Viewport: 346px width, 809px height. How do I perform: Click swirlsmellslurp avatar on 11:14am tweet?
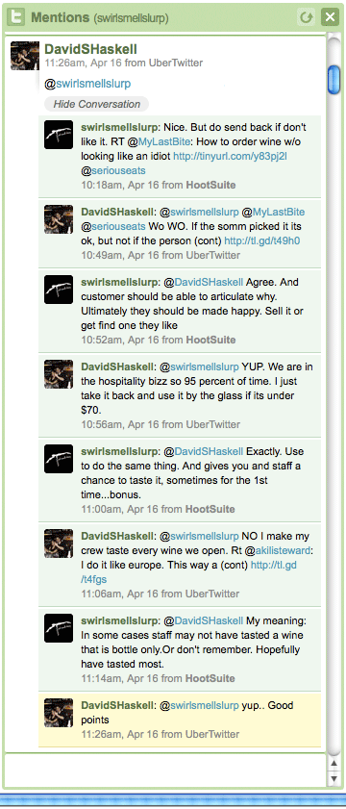tap(59, 628)
